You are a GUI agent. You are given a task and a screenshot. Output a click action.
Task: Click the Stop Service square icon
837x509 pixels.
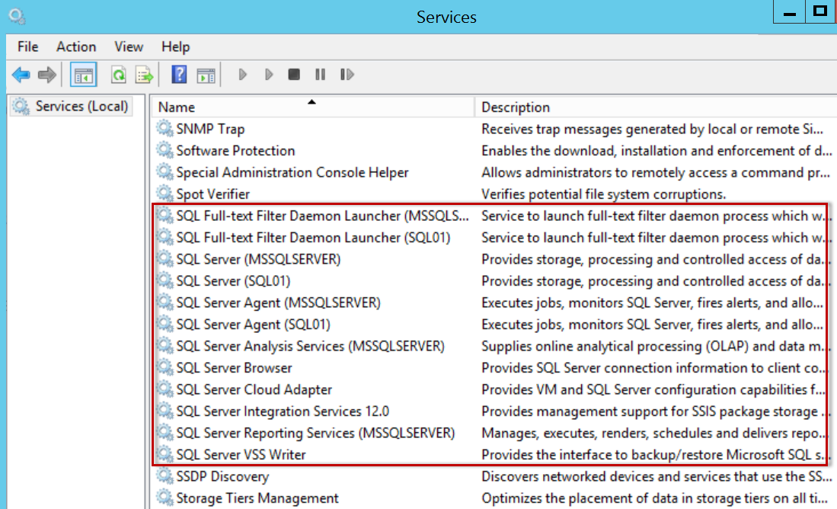click(293, 74)
